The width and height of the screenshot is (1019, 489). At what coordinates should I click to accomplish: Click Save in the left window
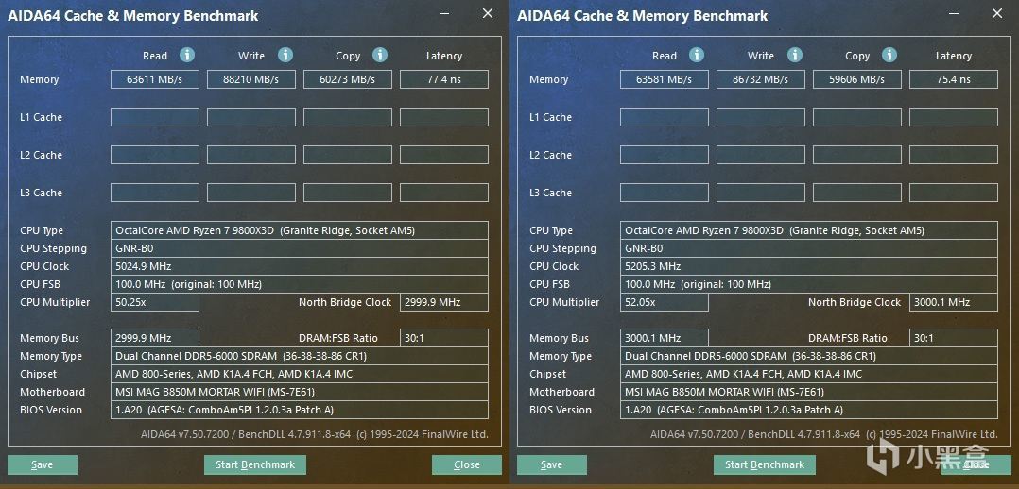tap(43, 465)
